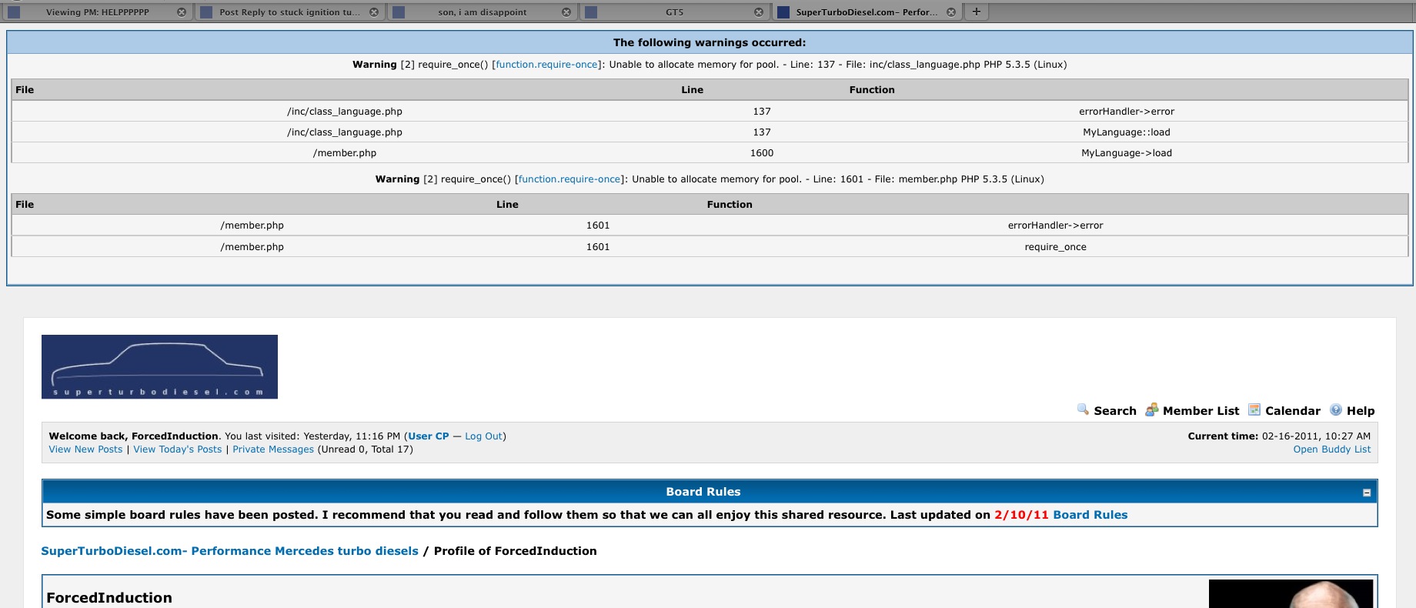Close the GT5 tab

[759, 12]
